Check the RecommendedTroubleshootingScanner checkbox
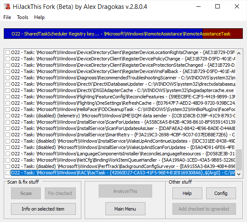The image size is (247, 222). [8, 78]
